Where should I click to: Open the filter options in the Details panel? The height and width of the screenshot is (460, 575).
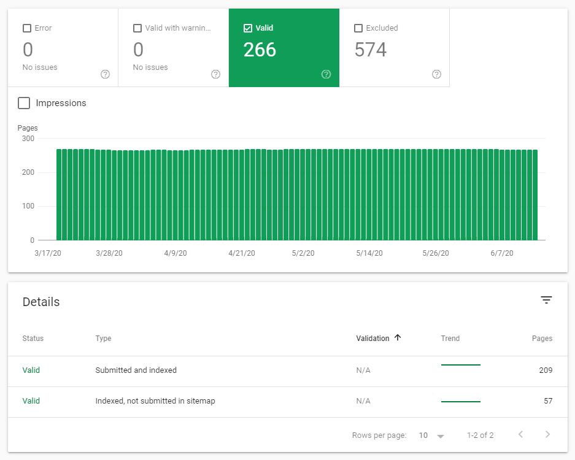[x=546, y=300]
